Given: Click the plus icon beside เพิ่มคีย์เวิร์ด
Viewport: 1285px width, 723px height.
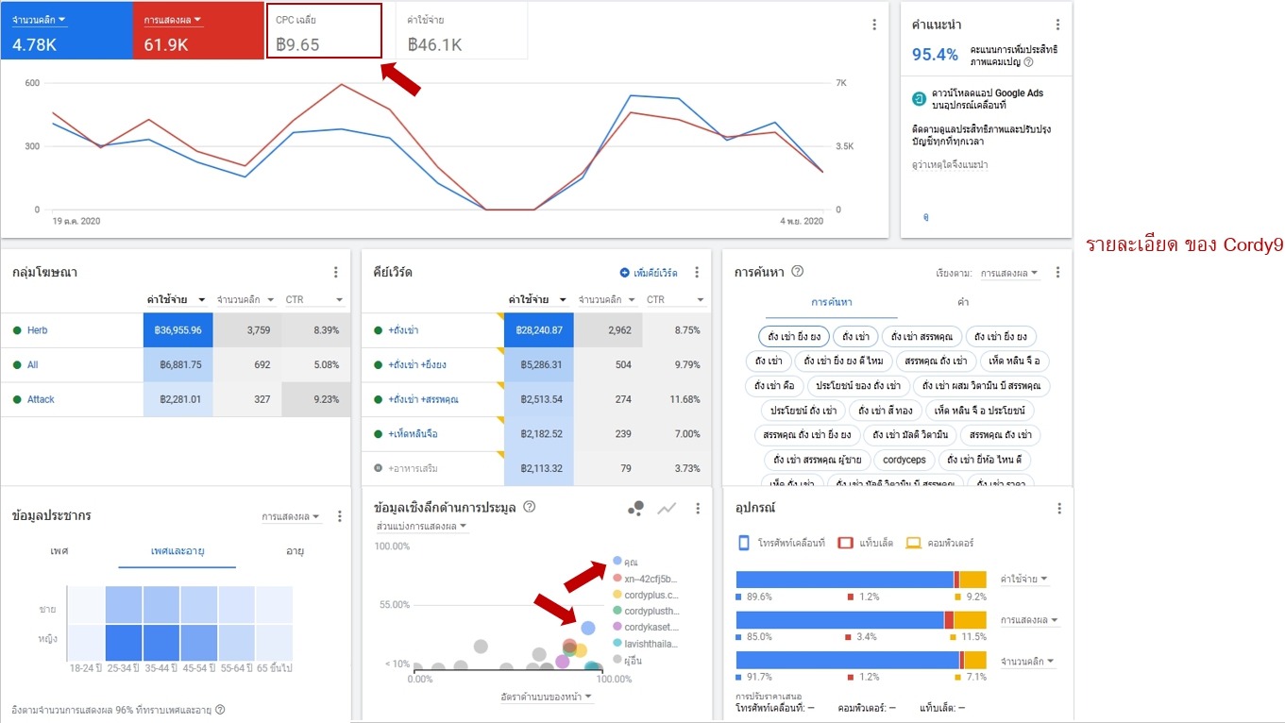Looking at the screenshot, I should click(625, 273).
